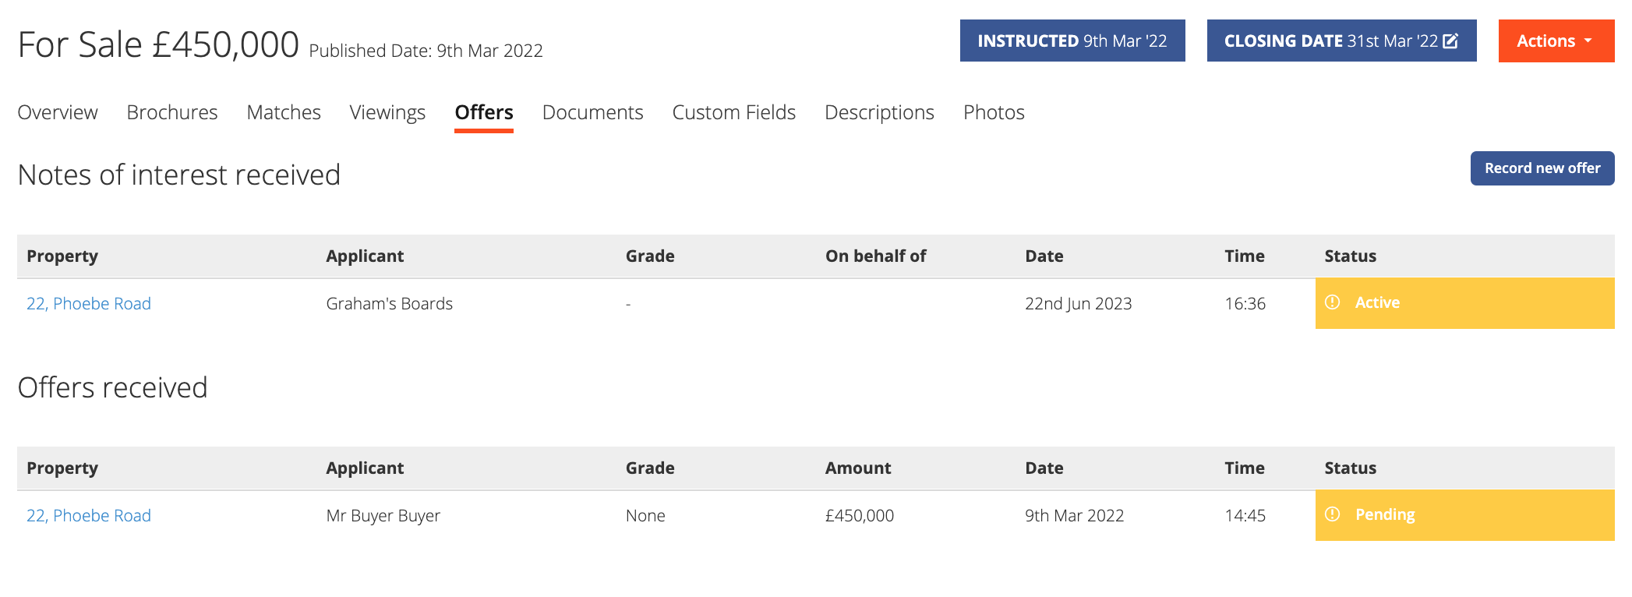Open the Viewings tab

coord(387,112)
